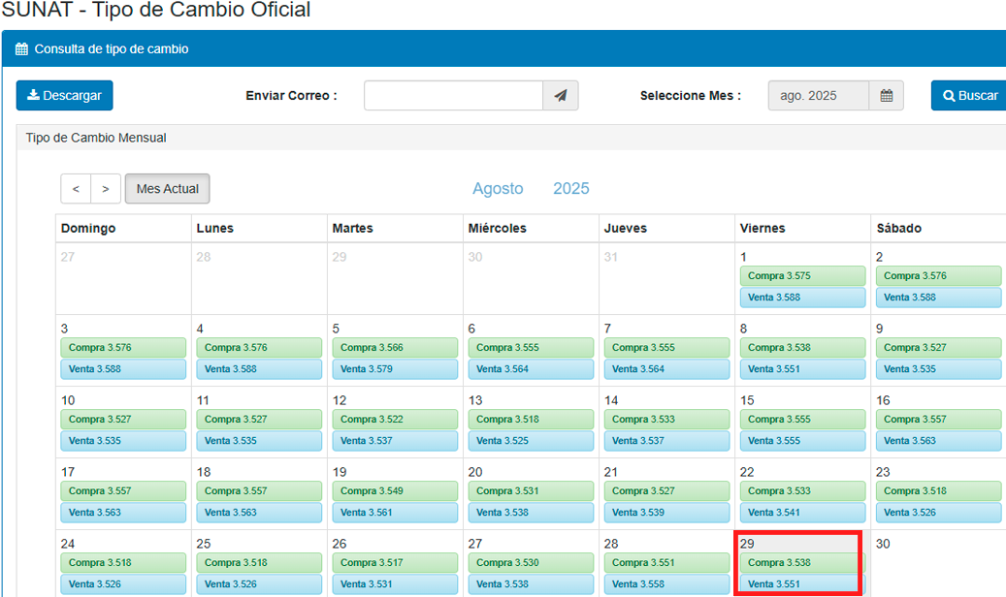Click Venta 3.537 on August 12

[x=395, y=441]
